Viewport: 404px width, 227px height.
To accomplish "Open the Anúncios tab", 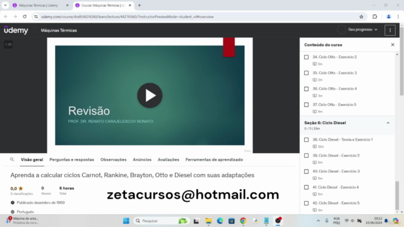I will tap(142, 160).
